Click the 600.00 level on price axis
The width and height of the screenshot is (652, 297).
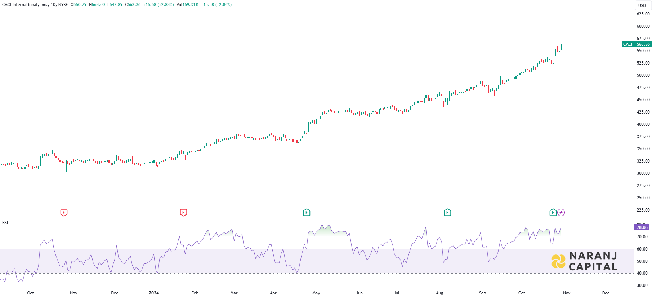(x=643, y=26)
